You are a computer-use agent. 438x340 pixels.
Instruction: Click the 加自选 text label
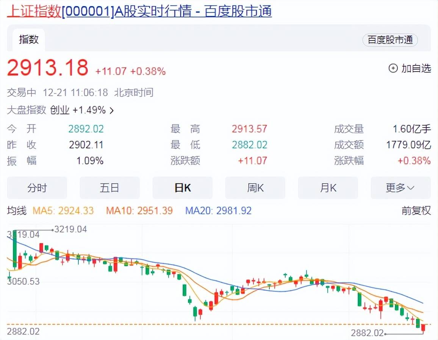pyautogui.click(x=416, y=68)
